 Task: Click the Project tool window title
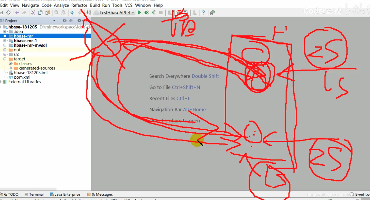(x=11, y=21)
